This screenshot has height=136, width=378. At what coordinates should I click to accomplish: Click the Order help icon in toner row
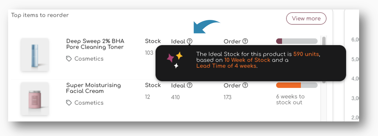(x=245, y=41)
